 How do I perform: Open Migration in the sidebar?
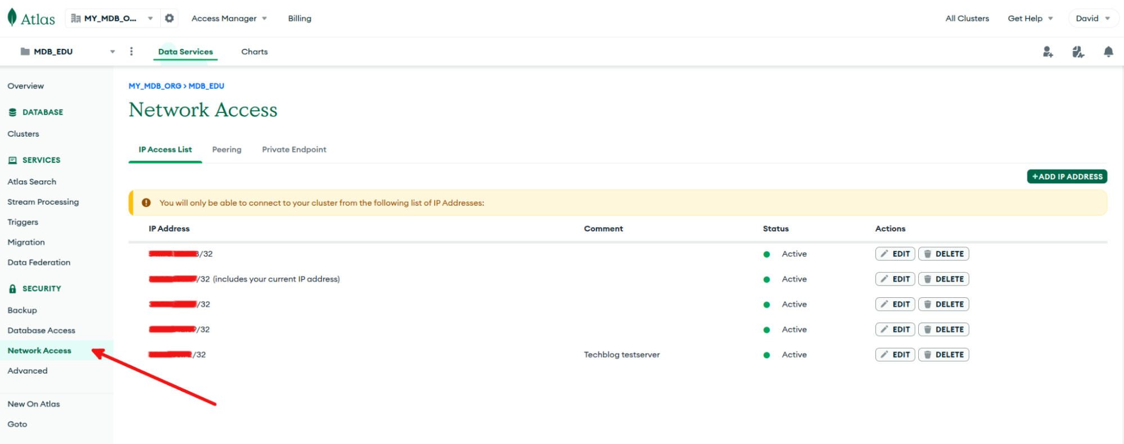pyautogui.click(x=26, y=242)
